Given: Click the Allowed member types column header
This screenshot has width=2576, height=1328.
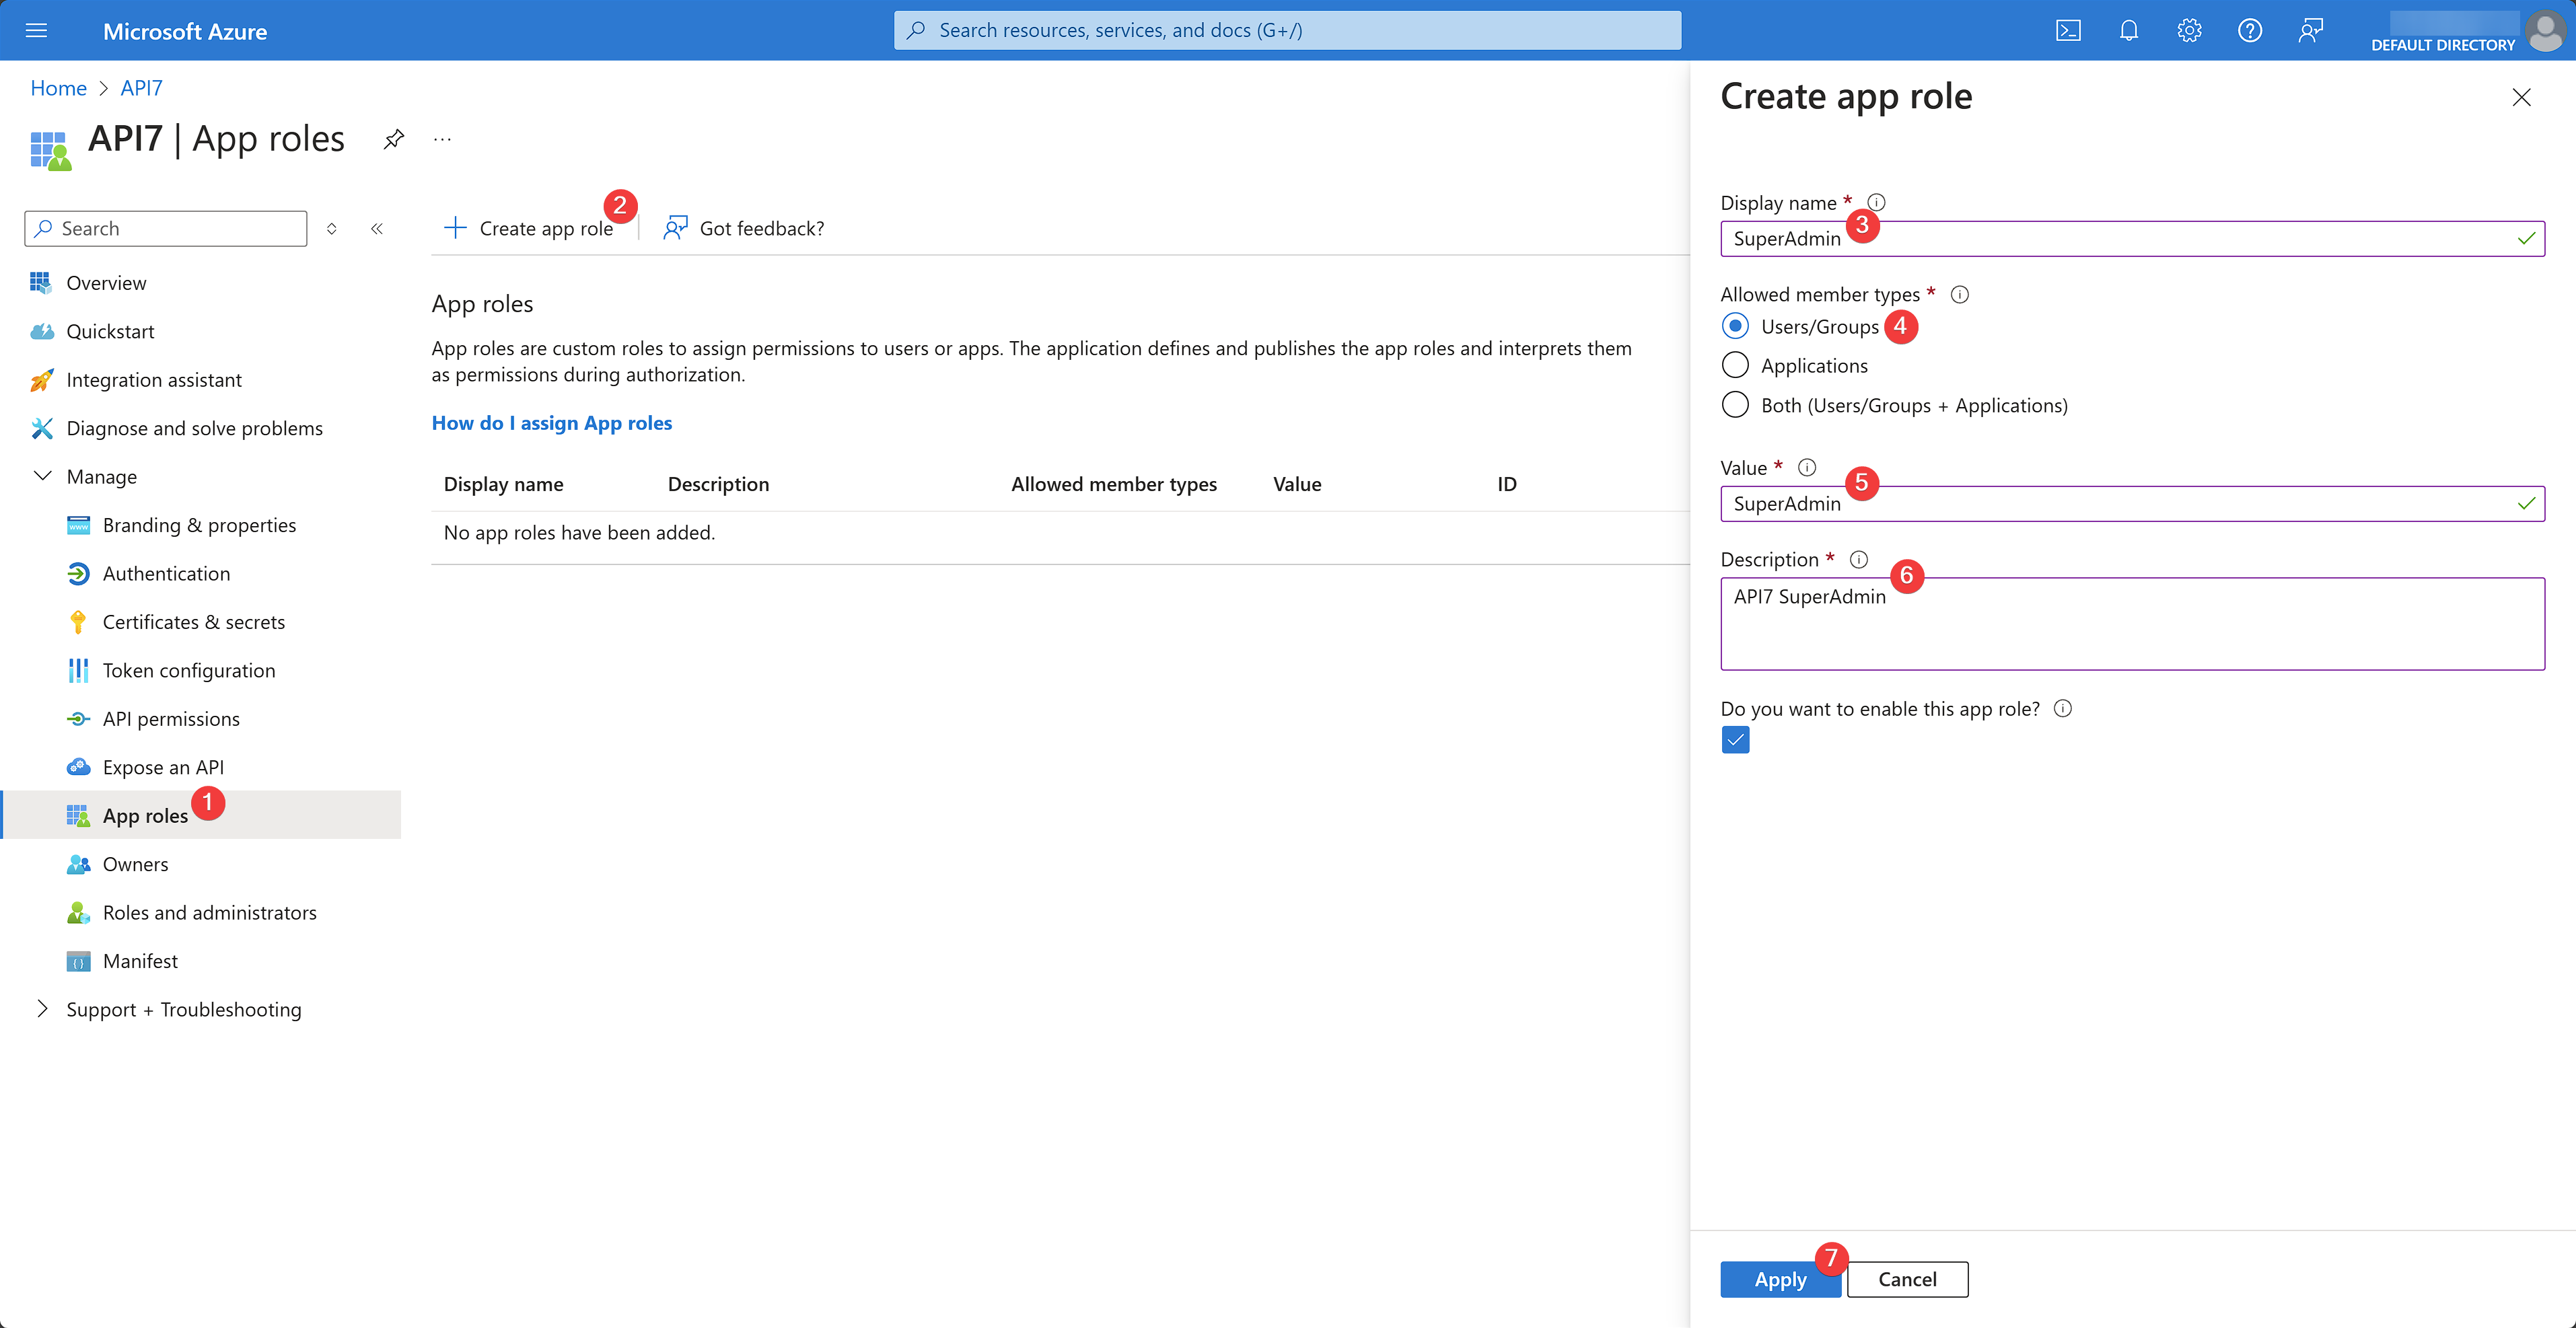Looking at the screenshot, I should pos(1114,484).
